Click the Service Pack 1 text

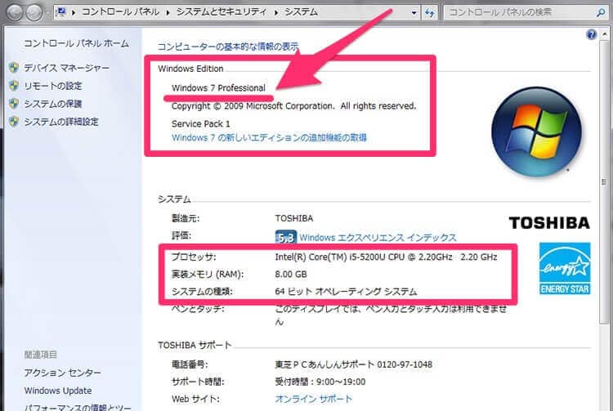click(200, 124)
